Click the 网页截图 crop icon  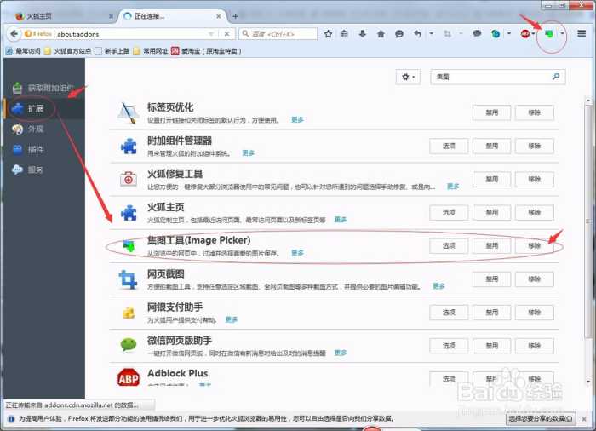click(128, 279)
